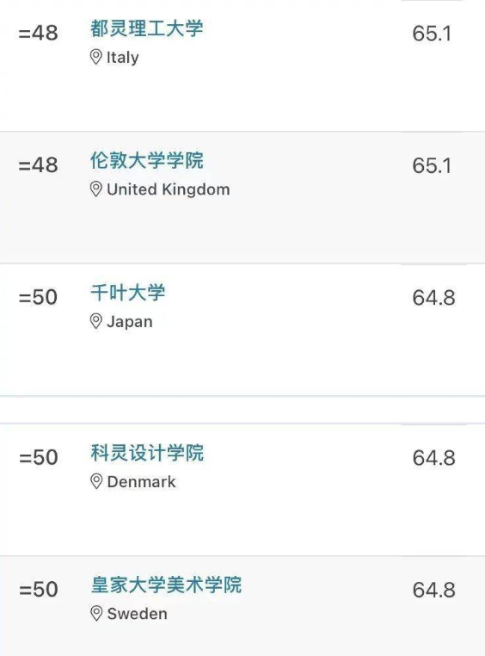
Task: Click the 65.1 score for 伦敦大学学院
Action: coord(432,165)
